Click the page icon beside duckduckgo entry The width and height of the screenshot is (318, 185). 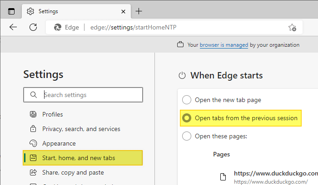click(223, 177)
